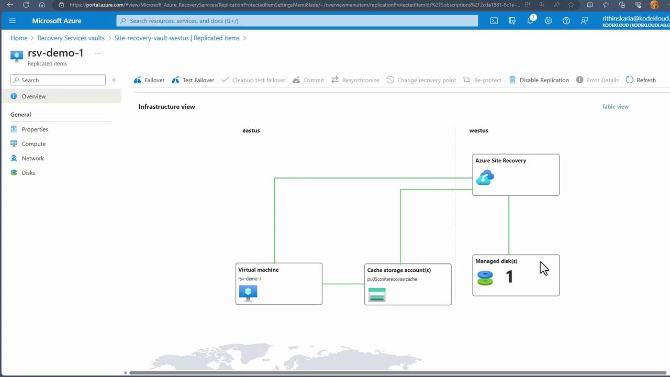
Task: Open the notifications bell
Action: tap(530, 21)
